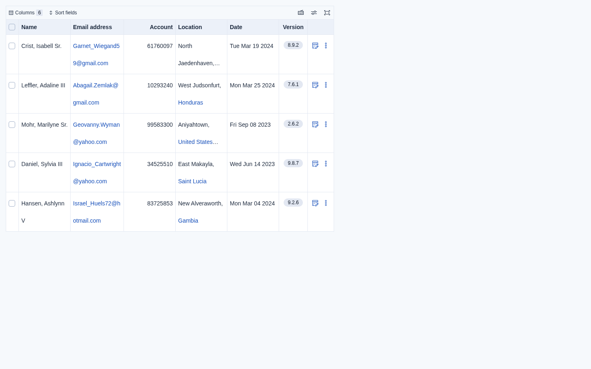The image size is (591, 369).
Task: Open email link Israel_Huels72@hotmail.com
Action: pos(97,212)
